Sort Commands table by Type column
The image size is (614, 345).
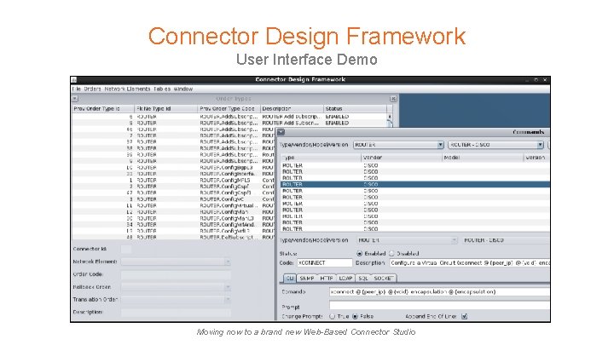click(321, 158)
